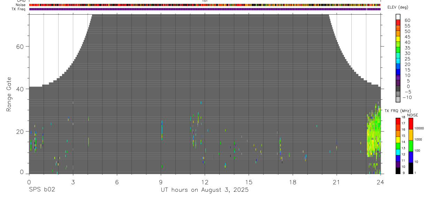Viewport: 428px width, 197px height.
Task: Click the '1000' label on NOISE legend
Action: pyautogui.click(x=418, y=139)
